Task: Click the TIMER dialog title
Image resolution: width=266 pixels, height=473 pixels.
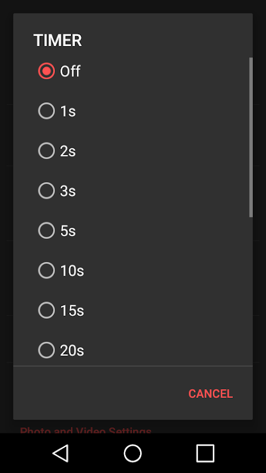Action: (x=57, y=40)
